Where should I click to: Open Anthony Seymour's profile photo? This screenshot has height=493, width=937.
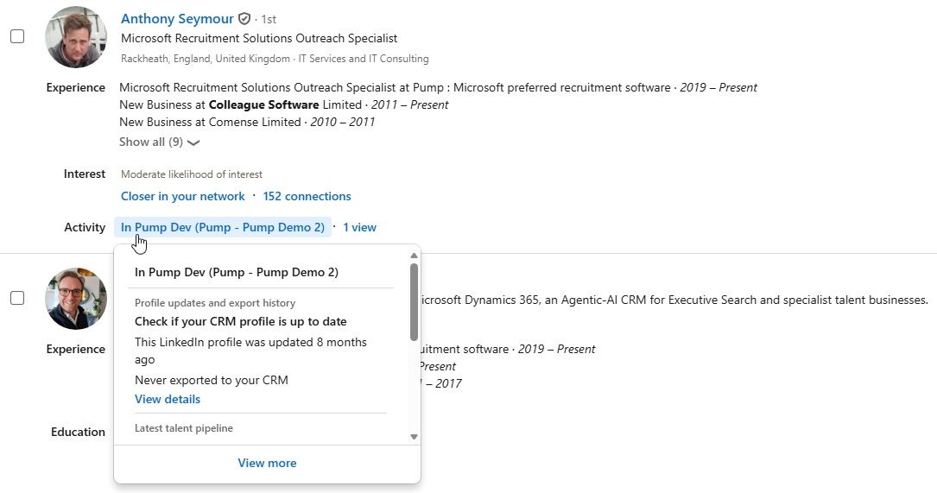tap(76, 37)
